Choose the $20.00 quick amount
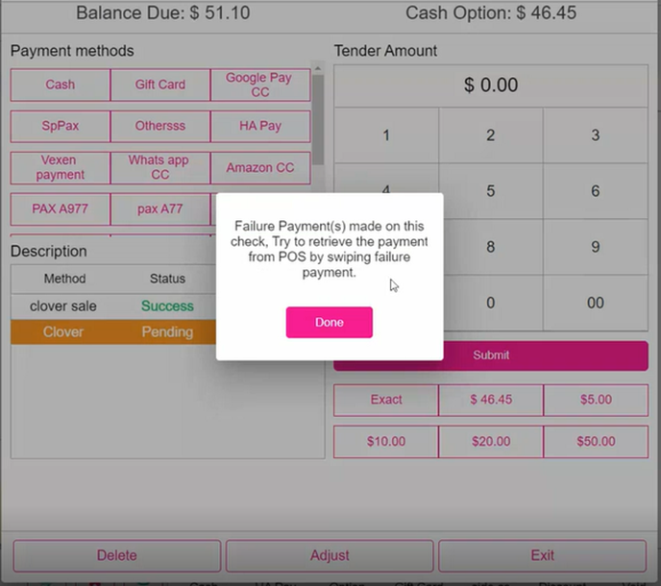Image resolution: width=661 pixels, height=586 pixels. [490, 442]
